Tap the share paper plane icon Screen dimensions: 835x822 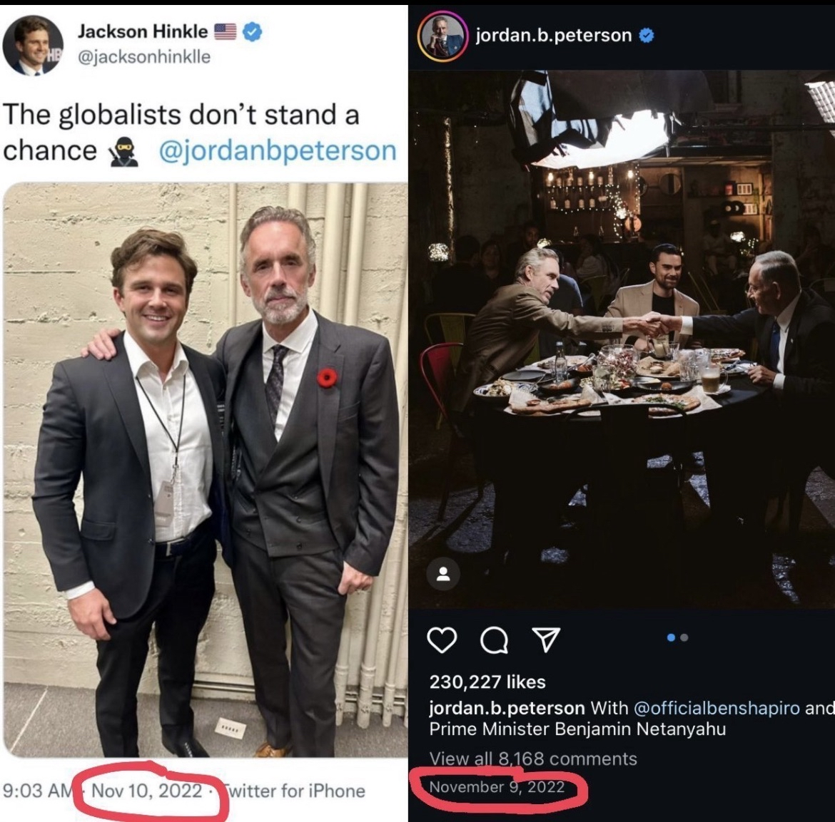546,639
